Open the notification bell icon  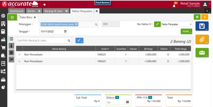click(174, 5)
